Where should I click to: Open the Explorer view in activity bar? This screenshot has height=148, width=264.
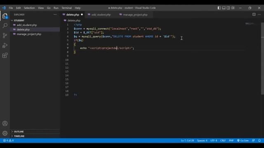5,16
